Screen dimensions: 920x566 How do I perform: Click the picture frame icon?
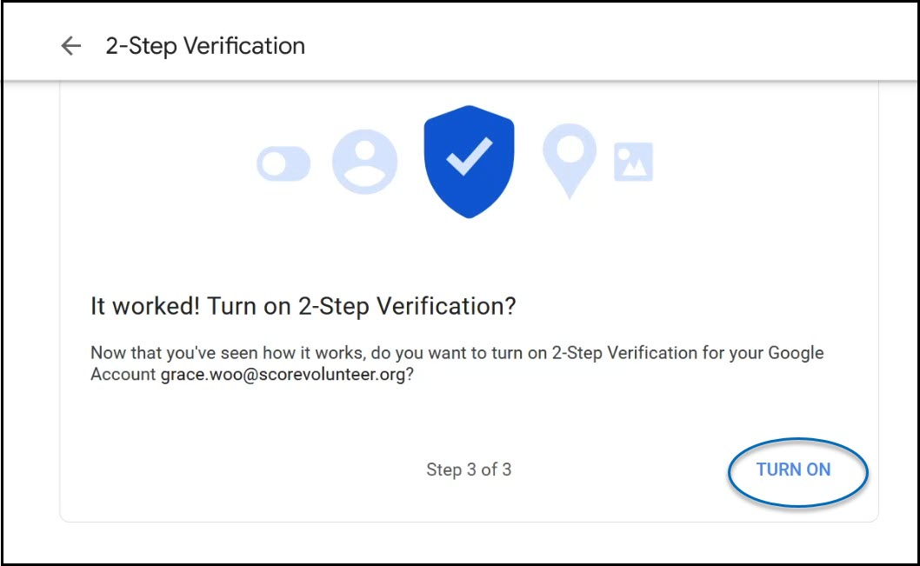633,163
